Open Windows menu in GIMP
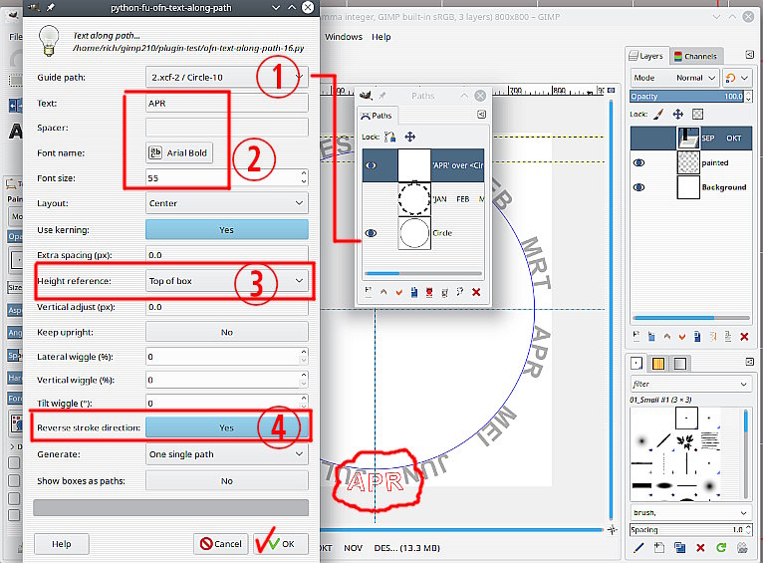763x563 pixels. point(344,37)
